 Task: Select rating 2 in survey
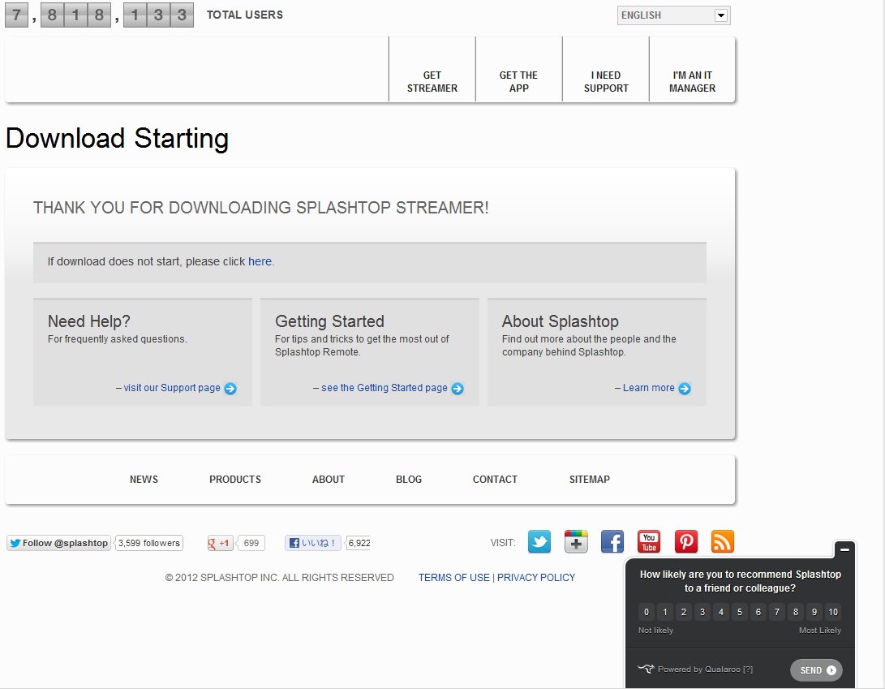click(684, 612)
